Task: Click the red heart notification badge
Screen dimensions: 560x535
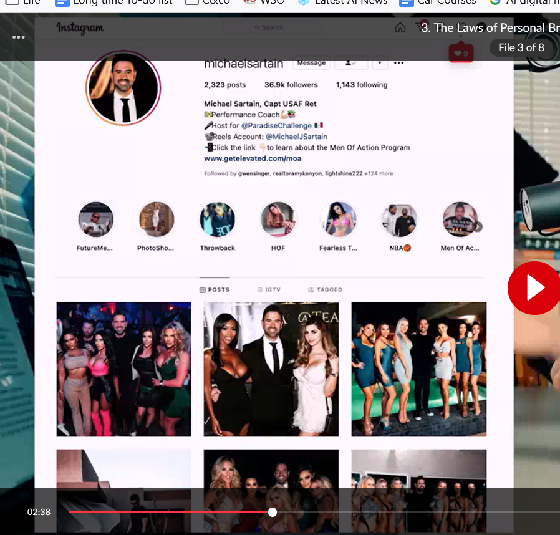Action: 461,53
